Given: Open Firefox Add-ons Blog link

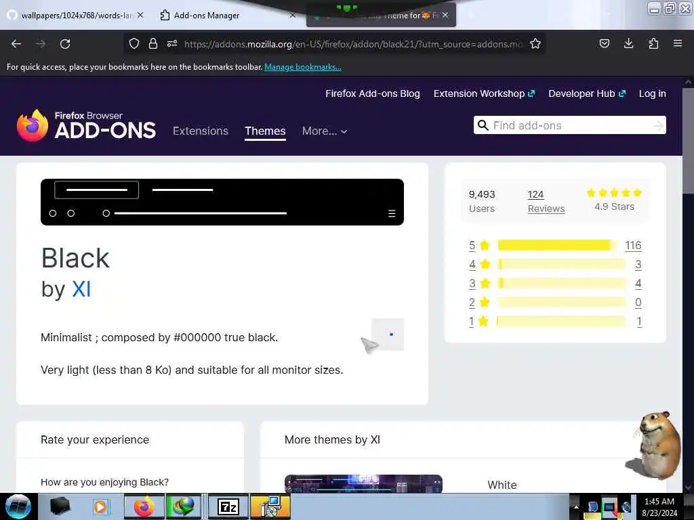Looking at the screenshot, I should click(x=373, y=93).
